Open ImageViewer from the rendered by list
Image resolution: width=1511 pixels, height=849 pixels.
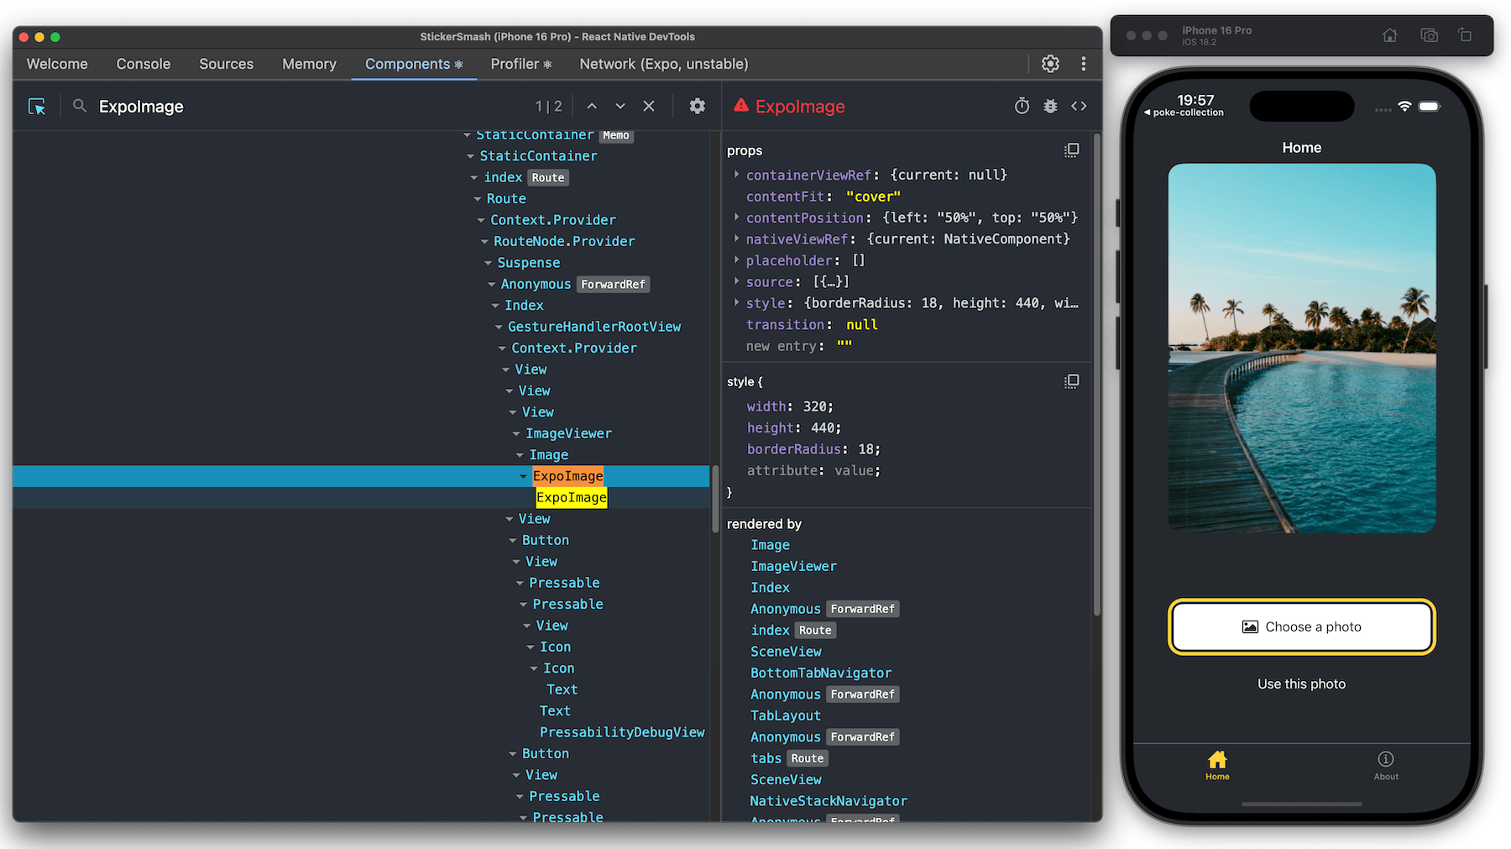[x=793, y=566]
